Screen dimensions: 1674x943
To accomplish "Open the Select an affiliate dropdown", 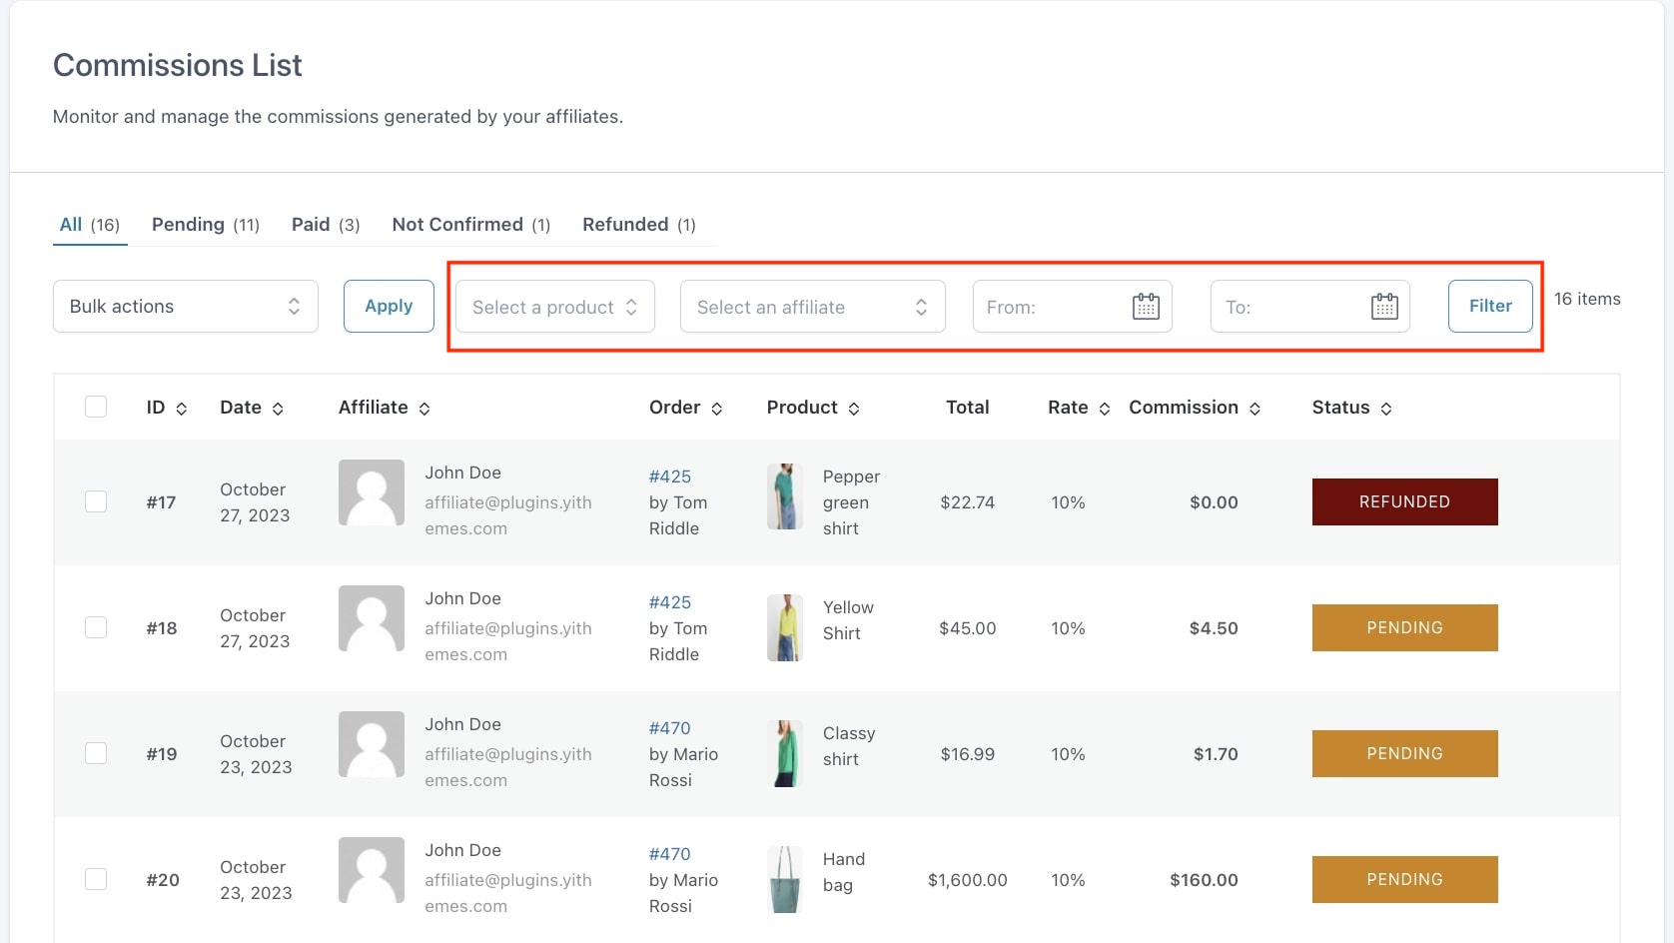I will (x=813, y=307).
